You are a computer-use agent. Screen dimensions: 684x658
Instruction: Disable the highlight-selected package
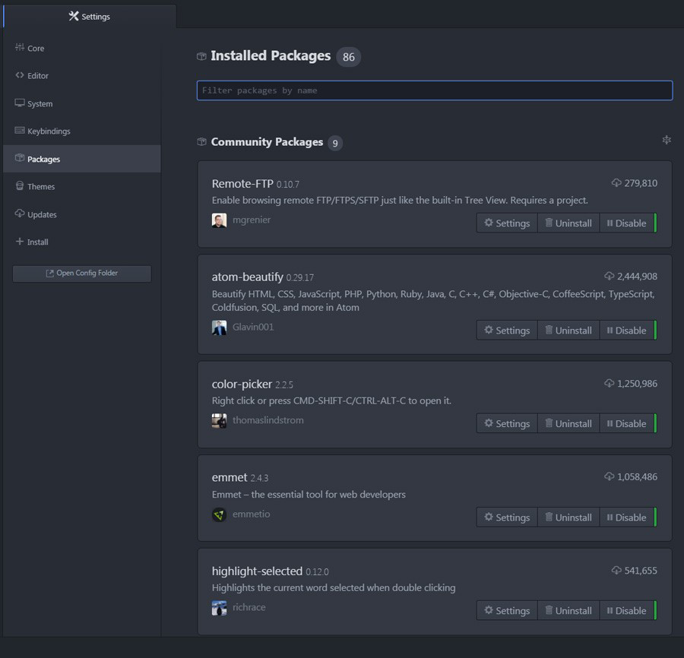(627, 610)
